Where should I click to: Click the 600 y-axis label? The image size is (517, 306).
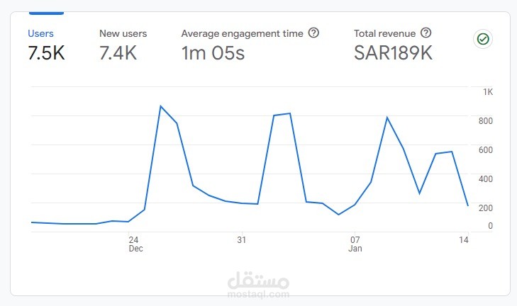tap(486, 150)
